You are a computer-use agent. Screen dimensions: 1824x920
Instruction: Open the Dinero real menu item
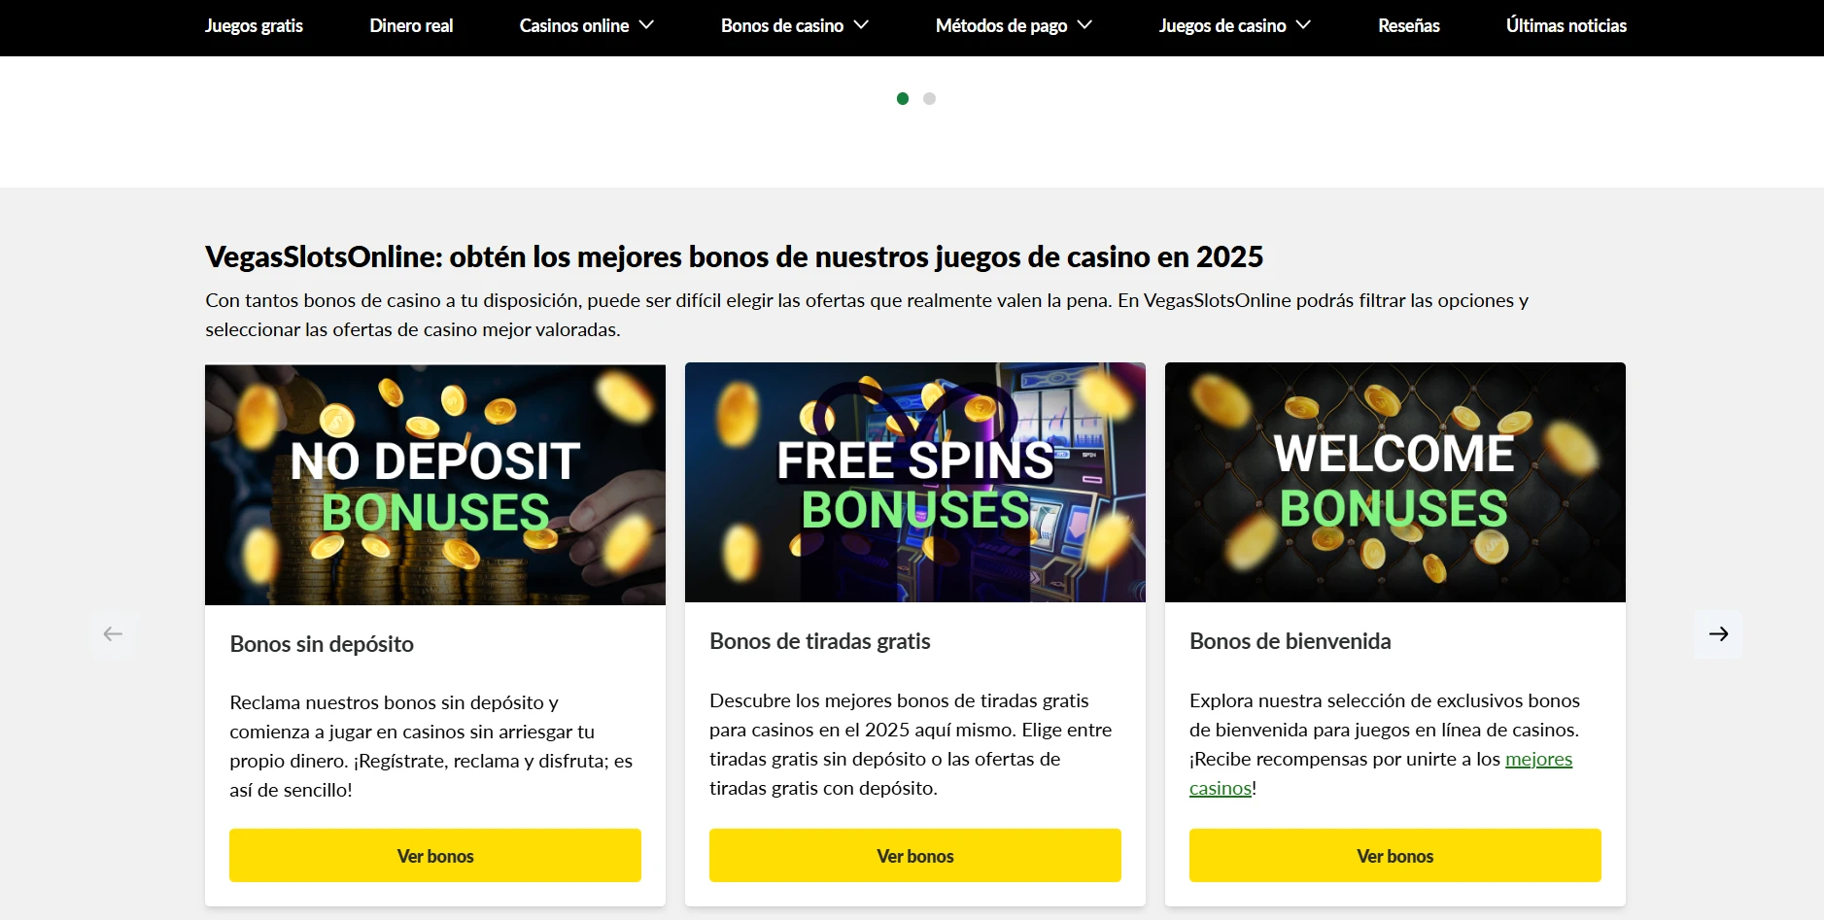tap(411, 26)
